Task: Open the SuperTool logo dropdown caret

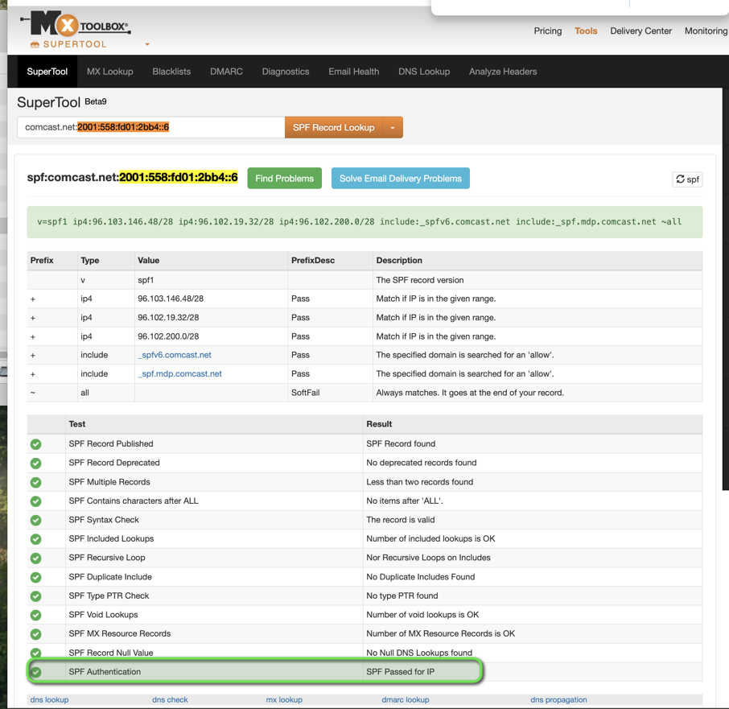Action: [x=147, y=45]
